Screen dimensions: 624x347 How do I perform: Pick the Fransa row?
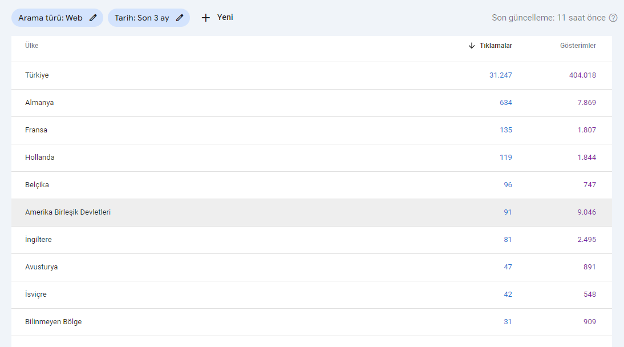(311, 130)
